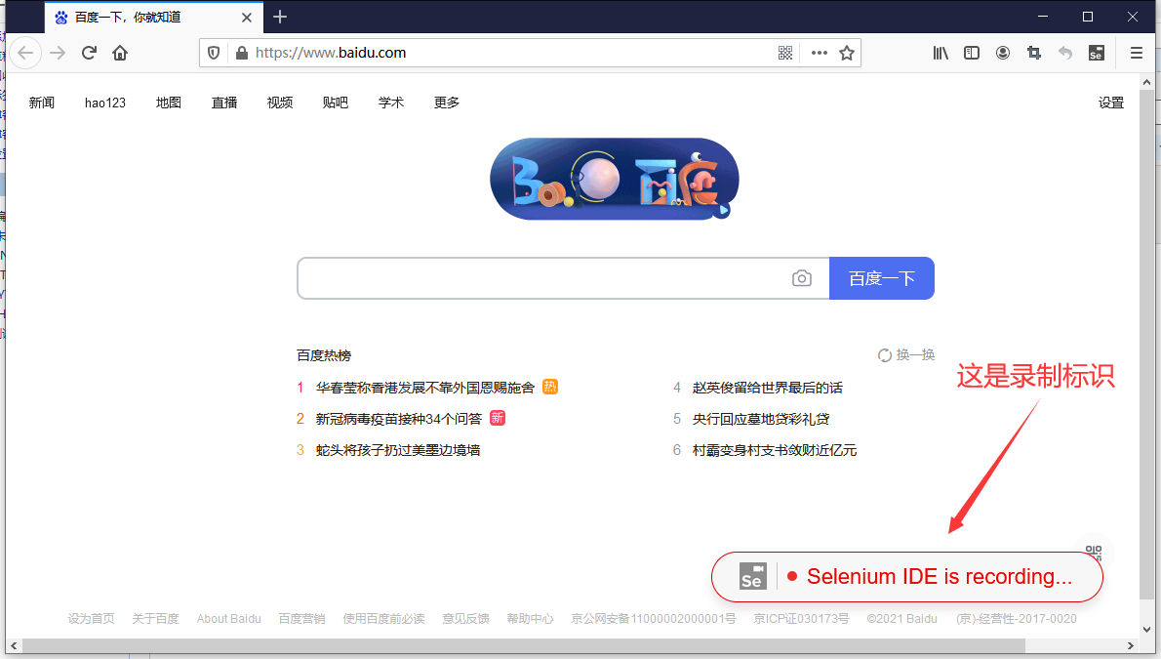
Task: Open the hao123 nav link
Action: pos(105,103)
